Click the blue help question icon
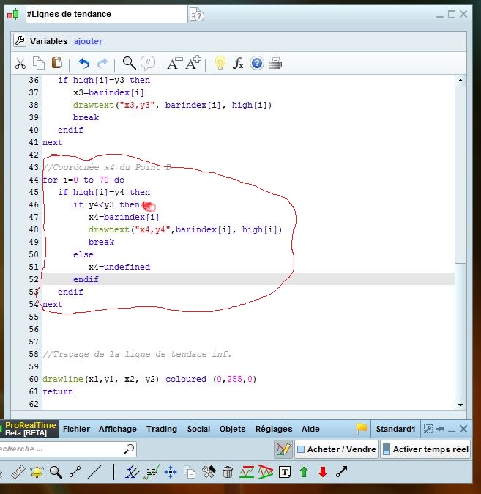 point(256,64)
